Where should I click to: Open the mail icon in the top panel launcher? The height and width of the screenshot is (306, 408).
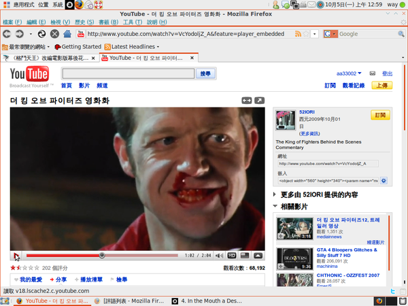coord(88,5)
